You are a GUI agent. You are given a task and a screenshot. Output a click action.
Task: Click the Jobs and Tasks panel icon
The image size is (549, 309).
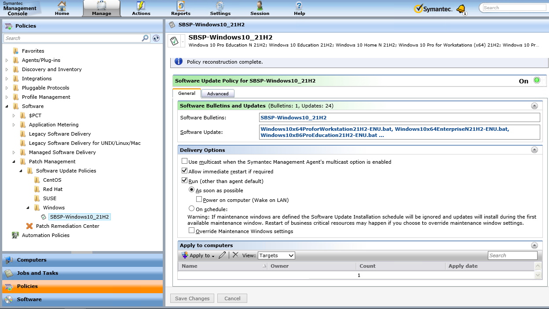click(9, 273)
